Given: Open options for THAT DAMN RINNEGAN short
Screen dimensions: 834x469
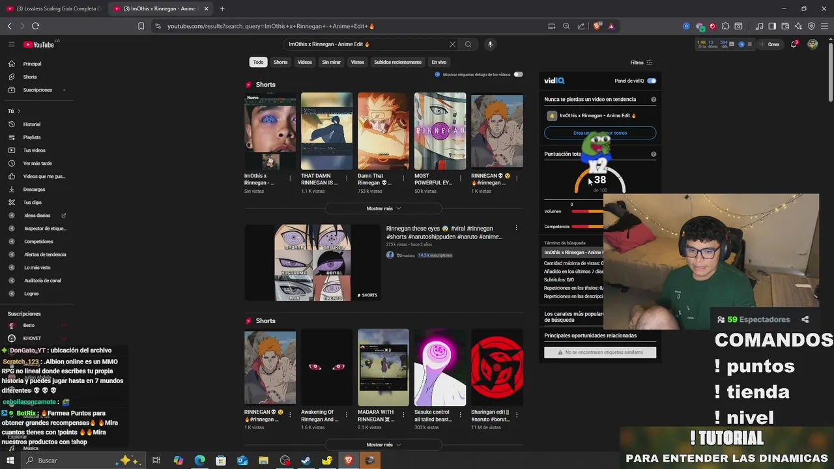Looking at the screenshot, I should 347,178.
